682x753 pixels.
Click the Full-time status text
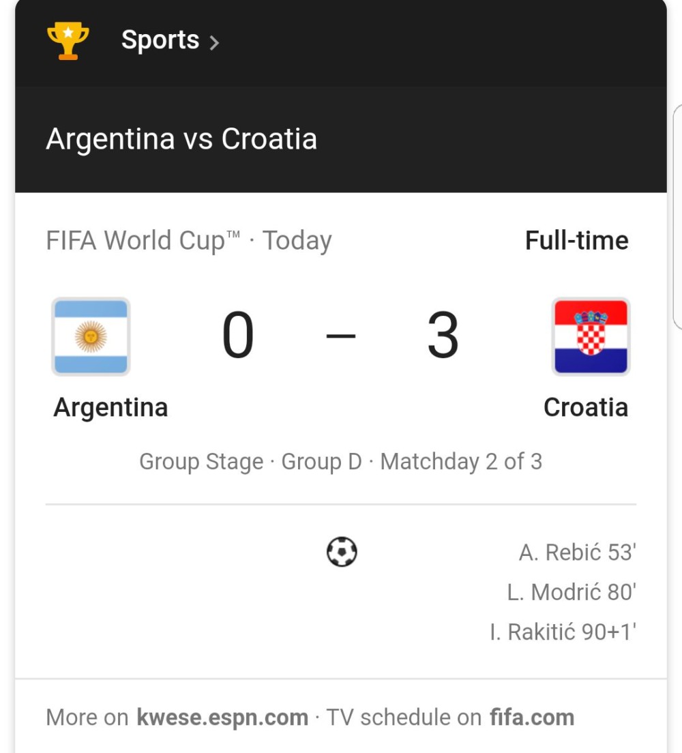[x=576, y=241]
